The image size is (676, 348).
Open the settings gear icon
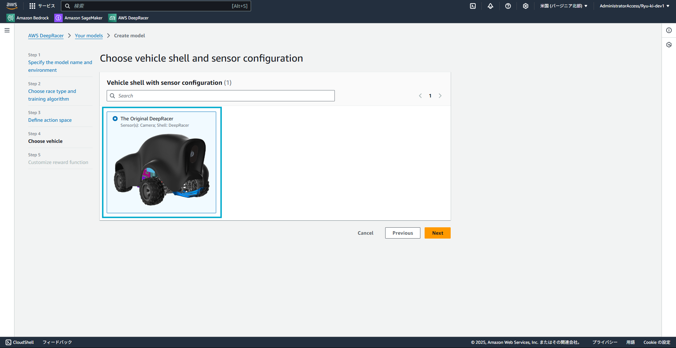tap(526, 6)
